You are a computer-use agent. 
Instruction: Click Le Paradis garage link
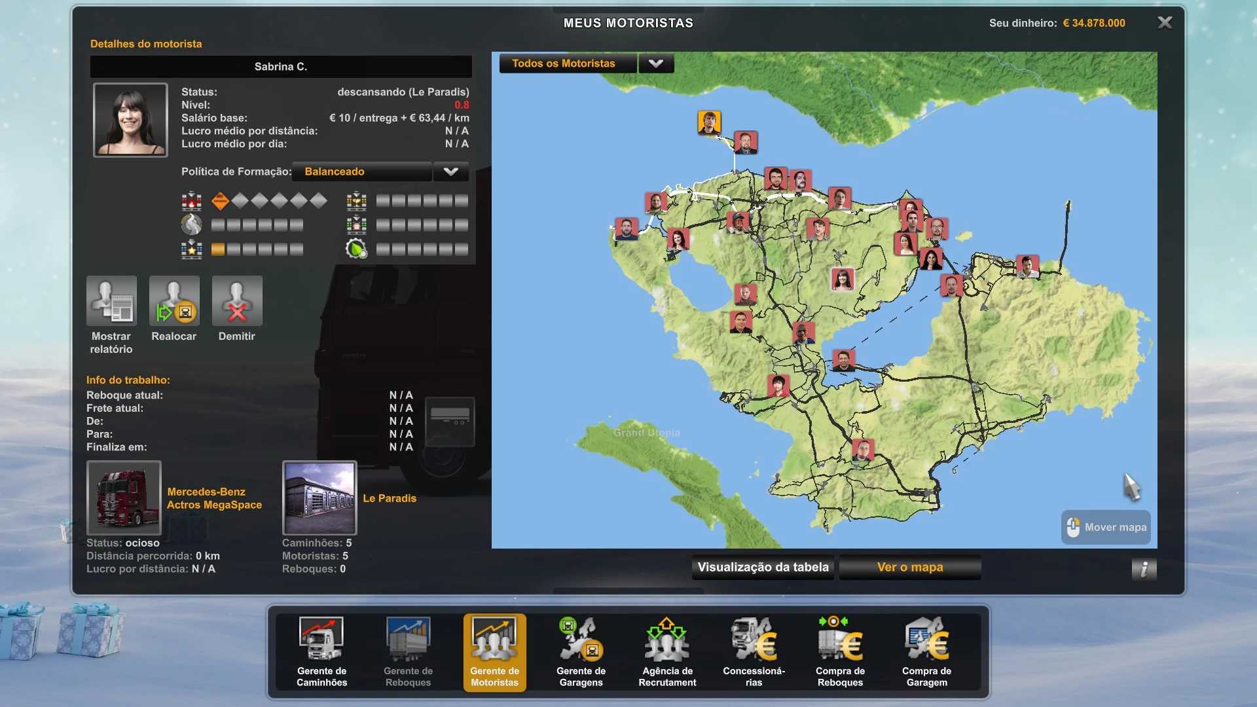(x=390, y=498)
